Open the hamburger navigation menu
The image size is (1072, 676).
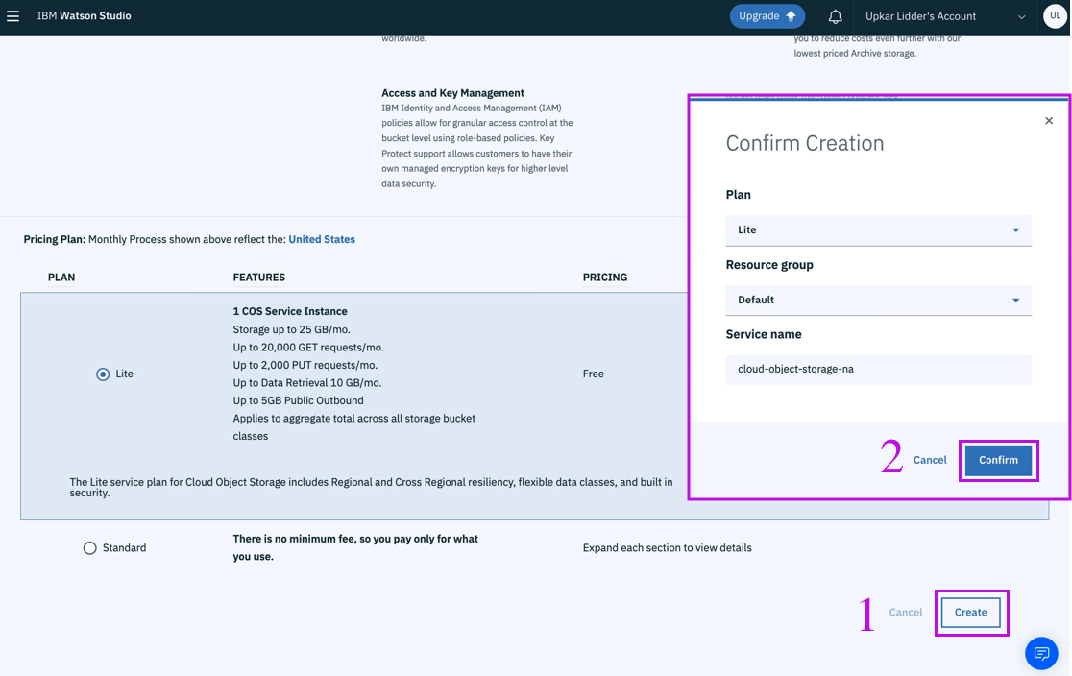click(x=13, y=15)
